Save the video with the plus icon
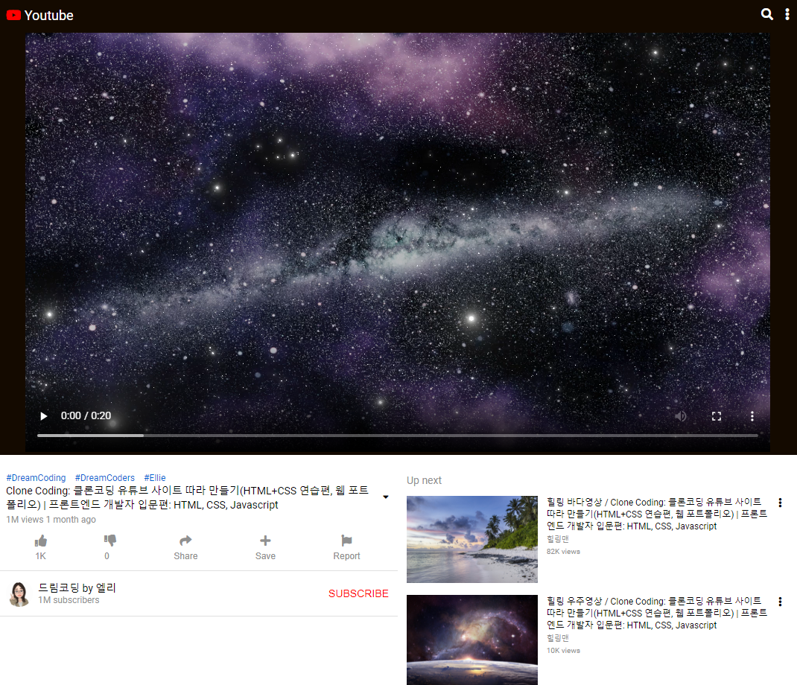The width and height of the screenshot is (797, 685). (x=265, y=541)
